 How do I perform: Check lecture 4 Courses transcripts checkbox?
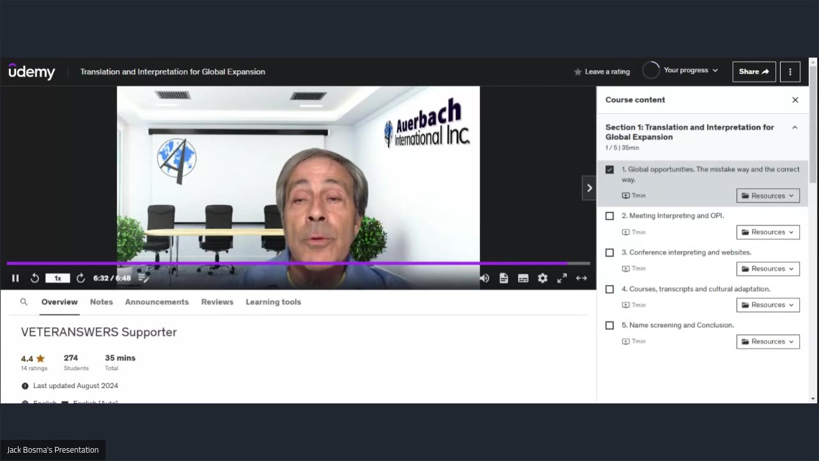coord(610,289)
